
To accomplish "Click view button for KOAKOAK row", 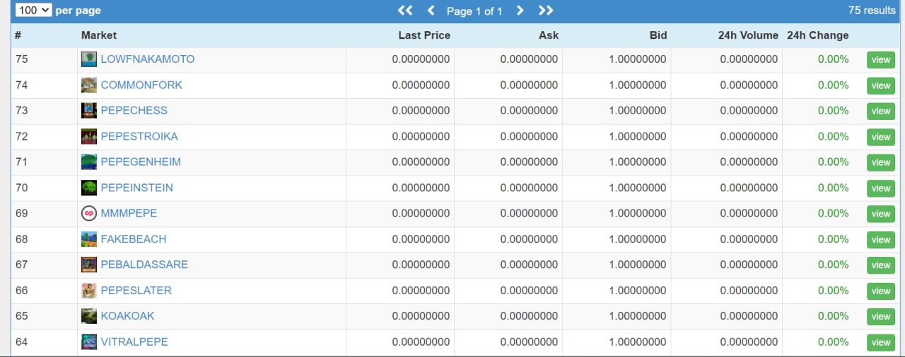I will tap(881, 316).
